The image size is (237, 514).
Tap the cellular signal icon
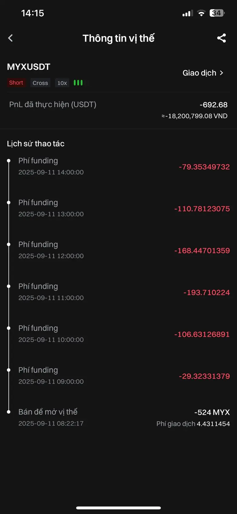point(188,13)
